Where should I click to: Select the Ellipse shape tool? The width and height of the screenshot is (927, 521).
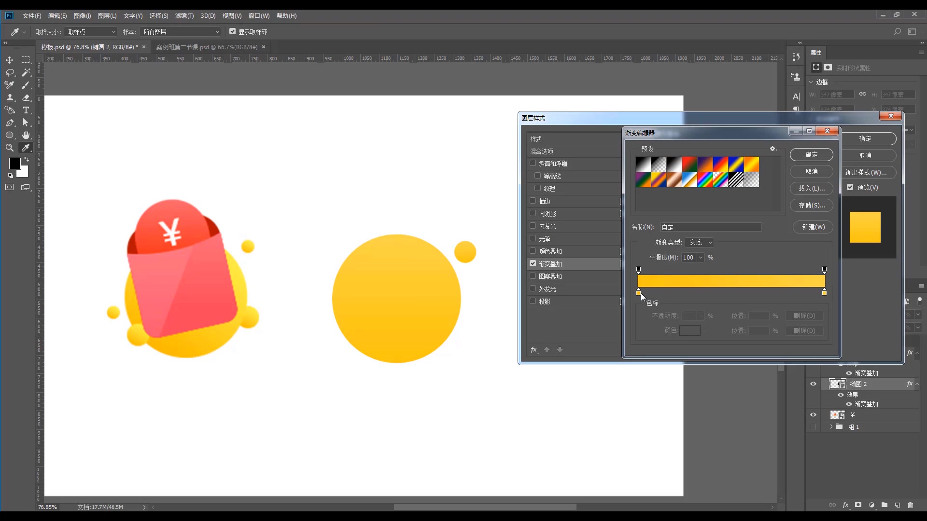coord(9,135)
